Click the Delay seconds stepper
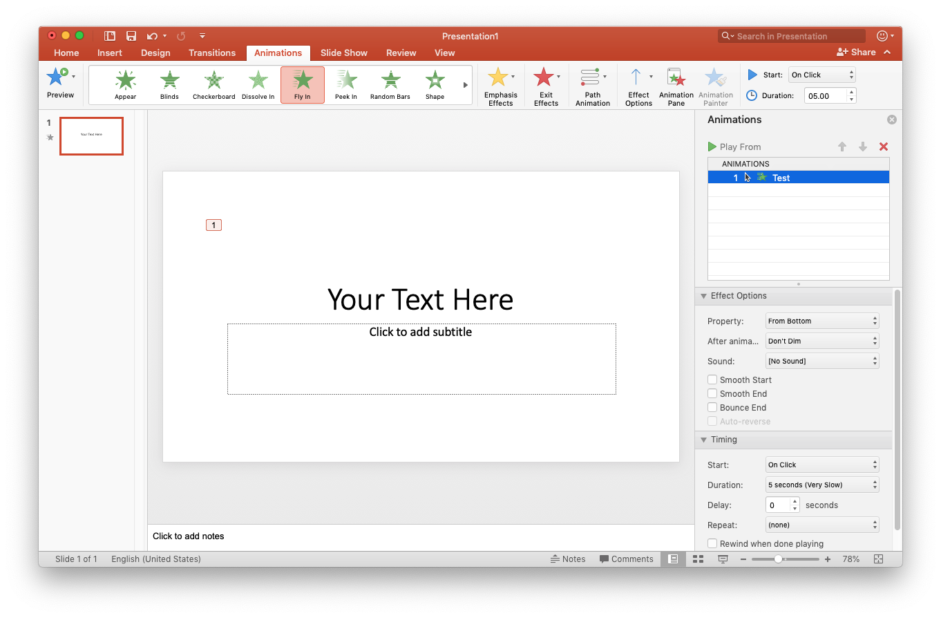 point(795,505)
